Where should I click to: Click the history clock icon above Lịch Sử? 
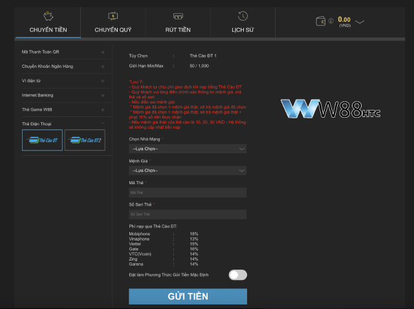[243, 16]
